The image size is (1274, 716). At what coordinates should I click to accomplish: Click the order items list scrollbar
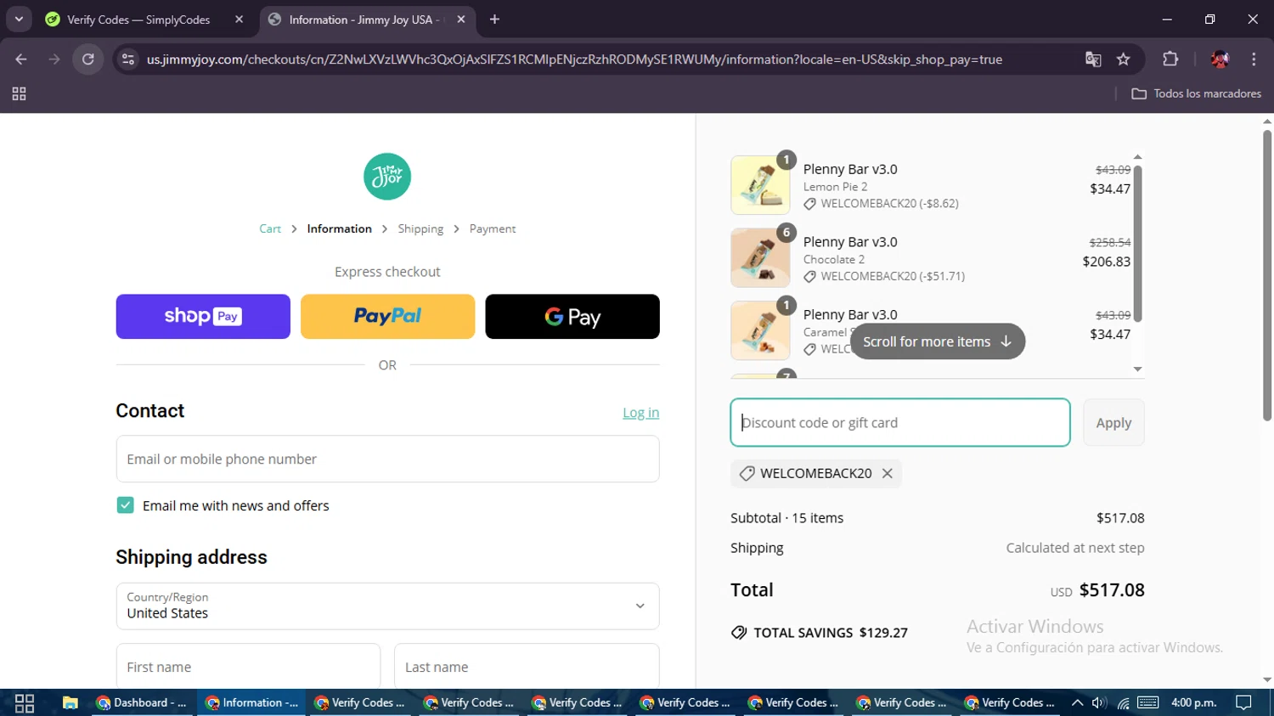point(1137,245)
